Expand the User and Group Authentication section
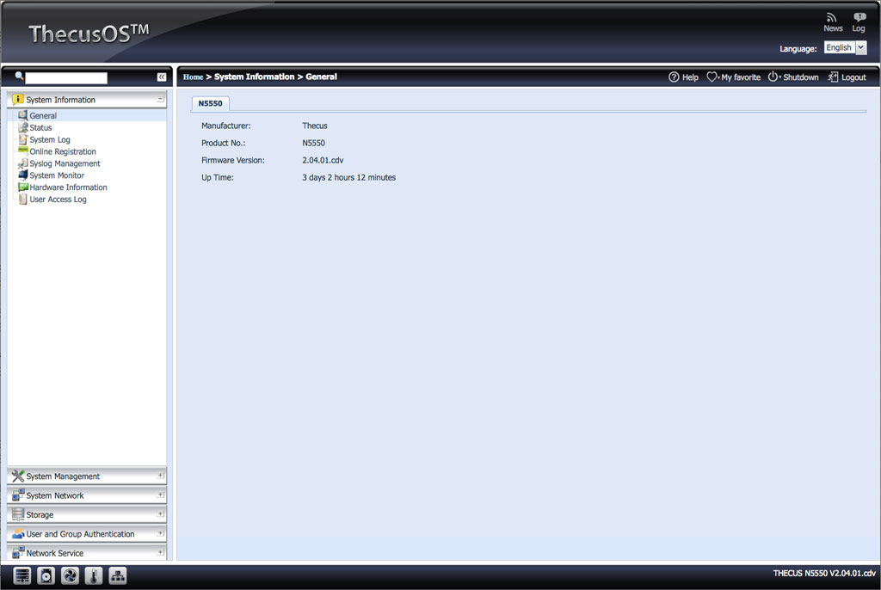The image size is (881, 590). tap(160, 532)
